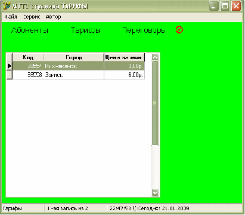Go to the Тарифы page
245x215 pixels.
click(x=86, y=30)
